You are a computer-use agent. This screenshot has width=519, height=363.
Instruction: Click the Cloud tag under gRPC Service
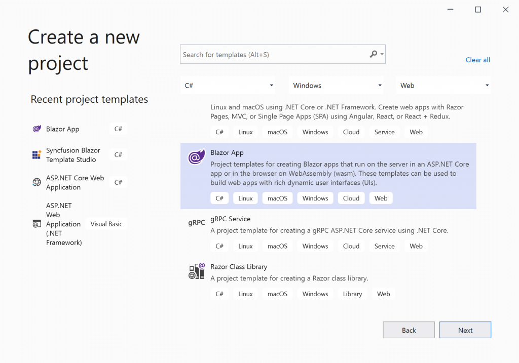pyautogui.click(x=351, y=246)
